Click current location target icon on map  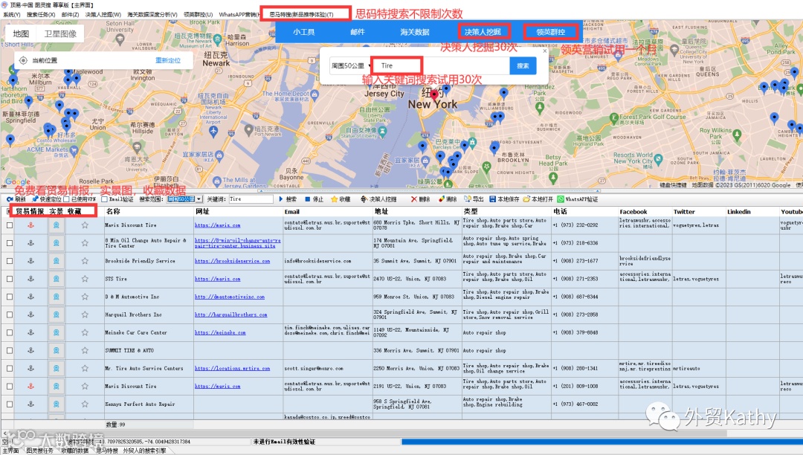click(23, 60)
